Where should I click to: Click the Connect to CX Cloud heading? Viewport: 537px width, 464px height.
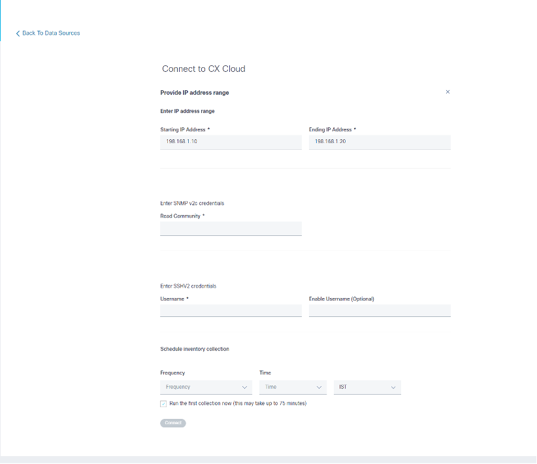pos(204,69)
